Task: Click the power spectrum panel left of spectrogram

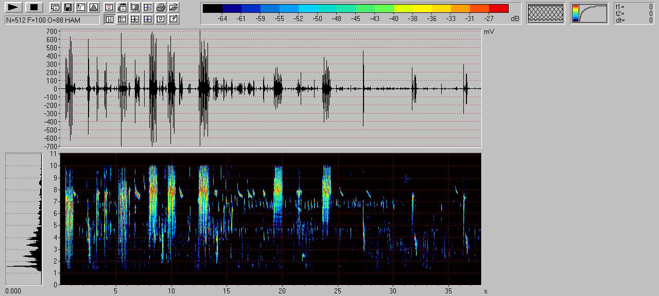Action: tap(23, 218)
